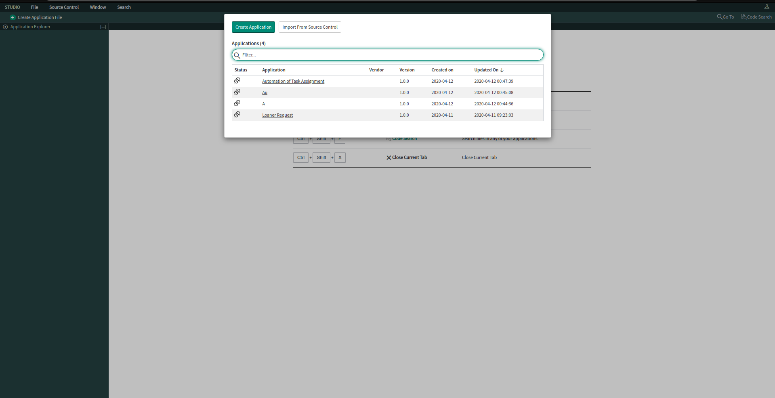
Task: Select Import From Source Control
Action: click(310, 27)
